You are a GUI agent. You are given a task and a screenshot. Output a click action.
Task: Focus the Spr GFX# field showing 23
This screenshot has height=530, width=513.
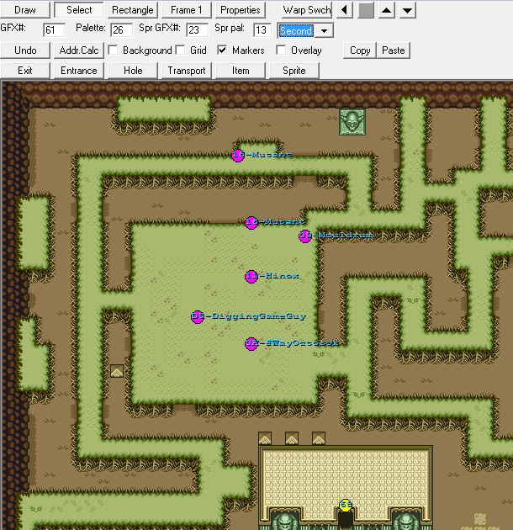[x=197, y=30]
